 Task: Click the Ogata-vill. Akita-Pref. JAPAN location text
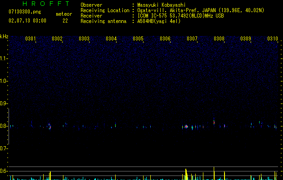pos(201,10)
